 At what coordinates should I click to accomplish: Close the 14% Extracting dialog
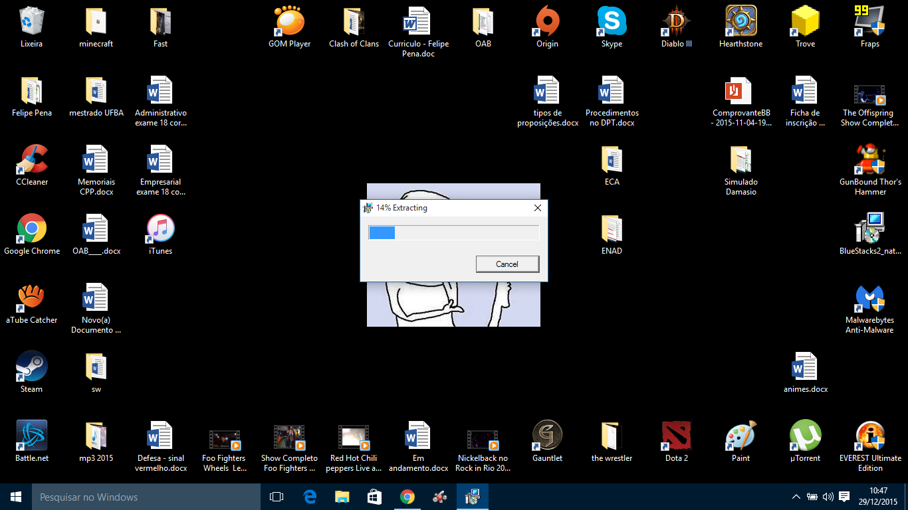[x=538, y=208]
